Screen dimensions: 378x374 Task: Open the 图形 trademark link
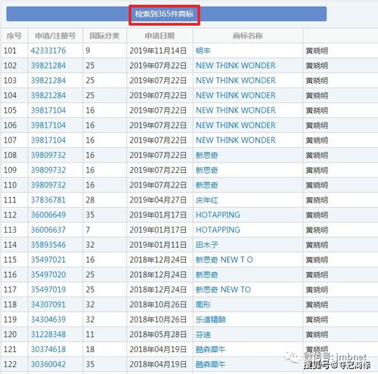pos(203,304)
